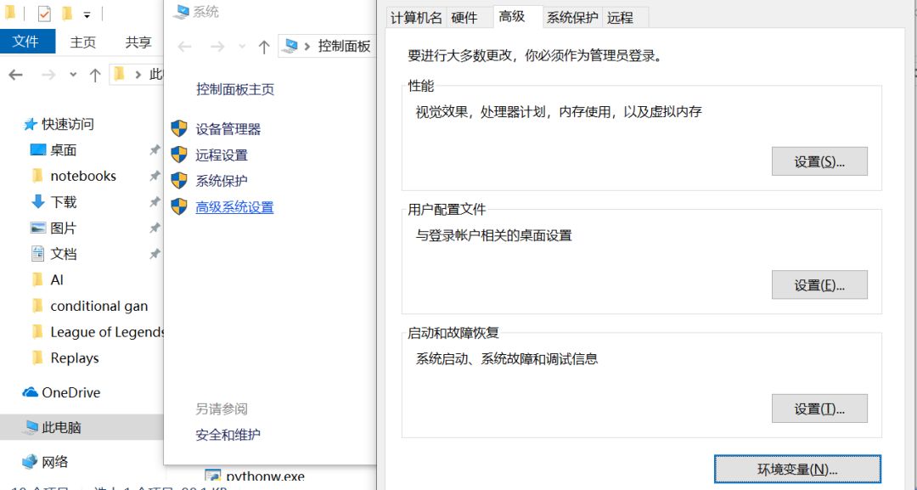Click forward arrow in System window
This screenshot has width=917, height=490.
pyautogui.click(x=217, y=47)
